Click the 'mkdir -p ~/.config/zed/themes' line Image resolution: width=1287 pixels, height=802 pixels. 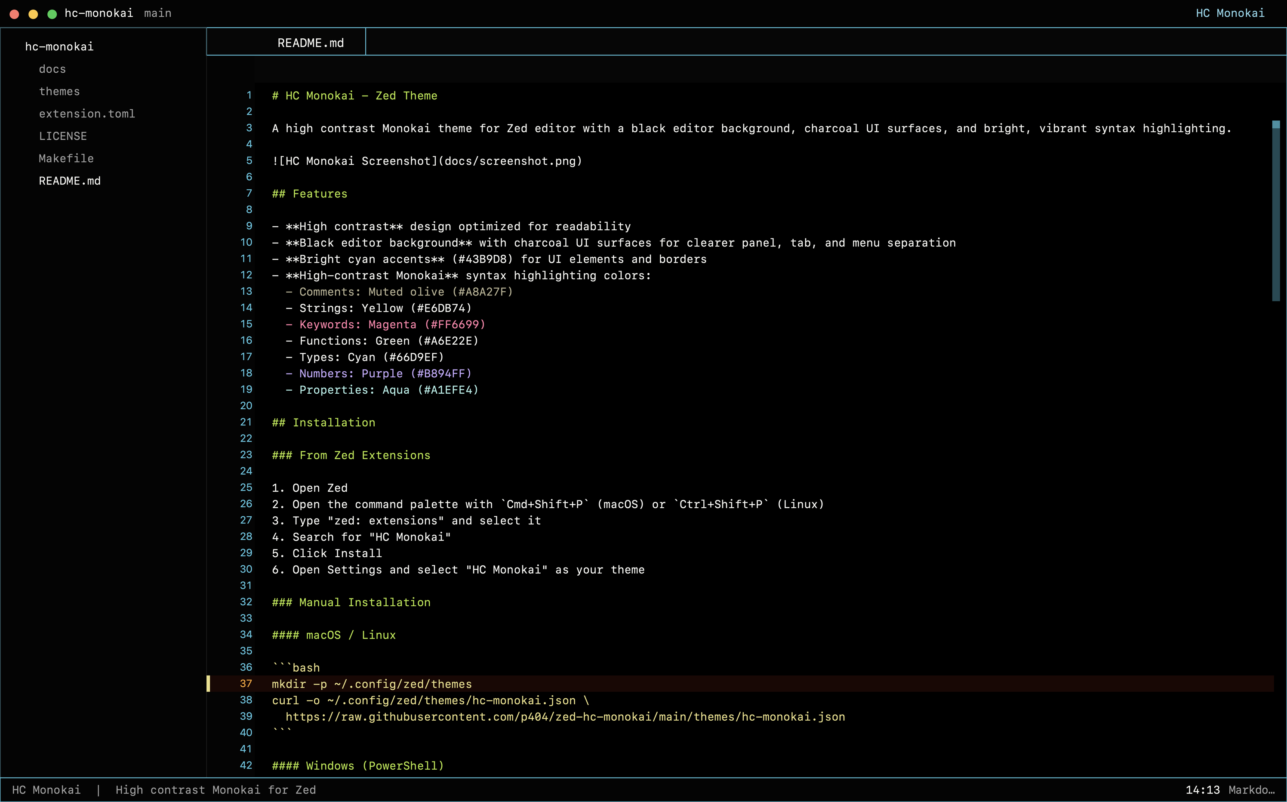pos(372,684)
